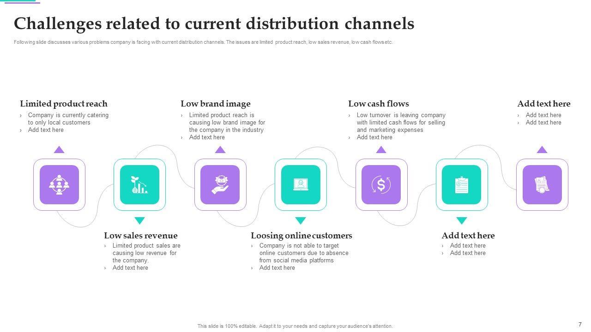Click 'Company is currently catering to only local customers'
The width and height of the screenshot is (591, 332).
68,119
